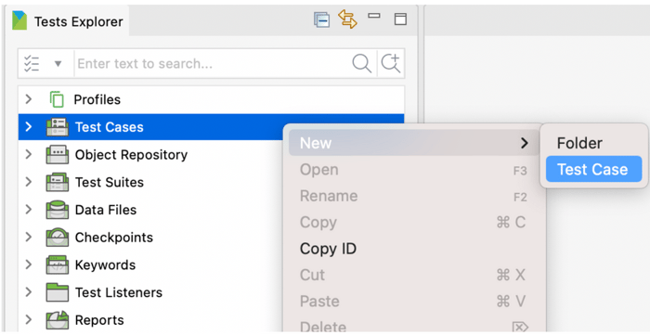650x335 pixels.
Task: Click the Reports icon
Action: (x=58, y=320)
